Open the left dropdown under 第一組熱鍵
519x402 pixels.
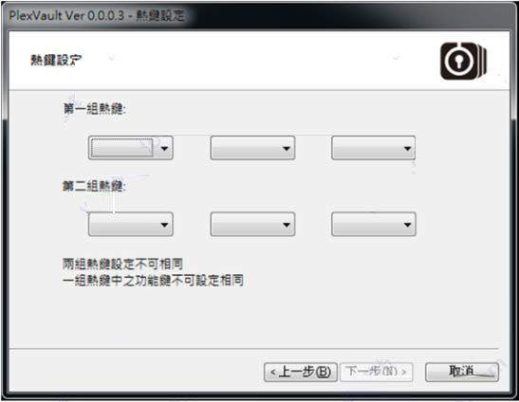point(130,148)
